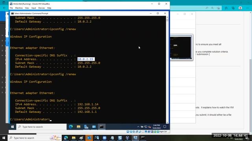Image resolution: width=252 pixels, height=141 pixels.
Task: Open the Devices menu in VirtualBox
Action: pos(41,8)
